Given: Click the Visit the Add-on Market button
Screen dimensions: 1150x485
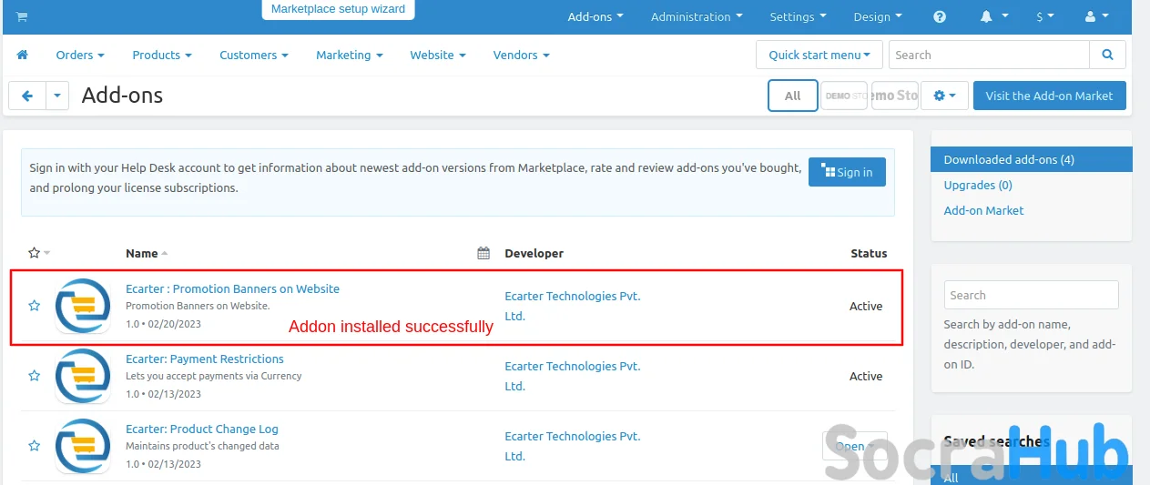Looking at the screenshot, I should pyautogui.click(x=1049, y=96).
